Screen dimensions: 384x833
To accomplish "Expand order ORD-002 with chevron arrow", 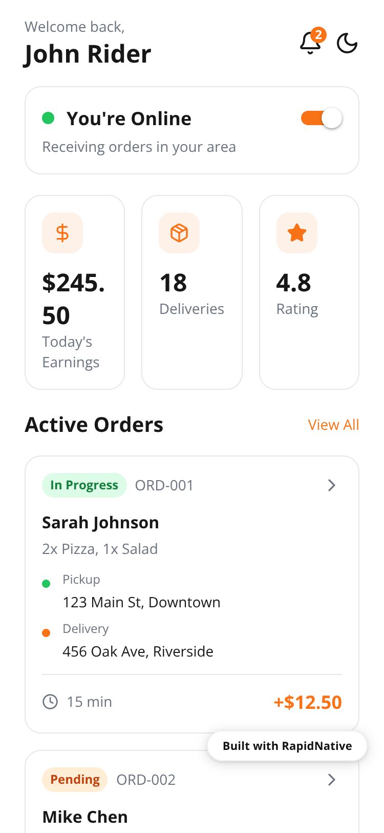I will pyautogui.click(x=332, y=780).
